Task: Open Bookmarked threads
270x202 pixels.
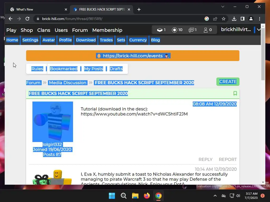Action: (x=64, y=69)
